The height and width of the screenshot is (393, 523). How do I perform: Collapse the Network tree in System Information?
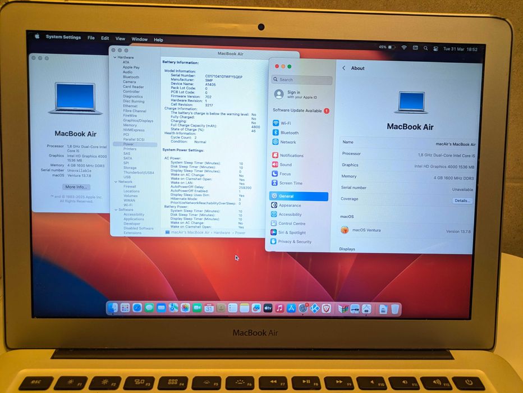coord(116,182)
